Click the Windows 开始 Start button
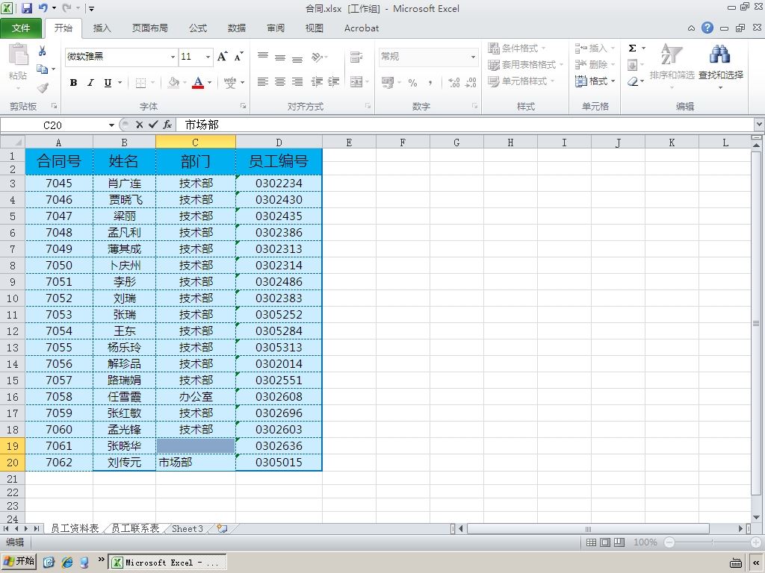Screen dimensions: 765x573 (19, 561)
